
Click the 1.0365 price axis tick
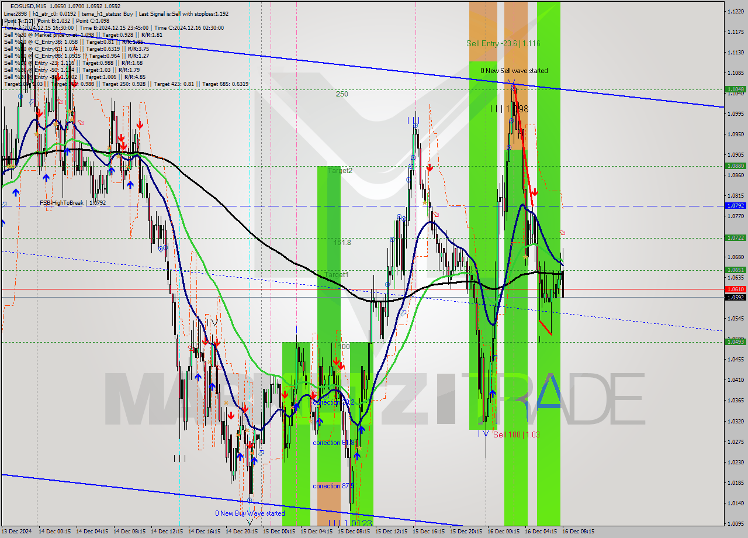[735, 401]
